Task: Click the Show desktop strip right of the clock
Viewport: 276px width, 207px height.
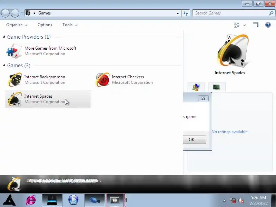Action: 274,200
